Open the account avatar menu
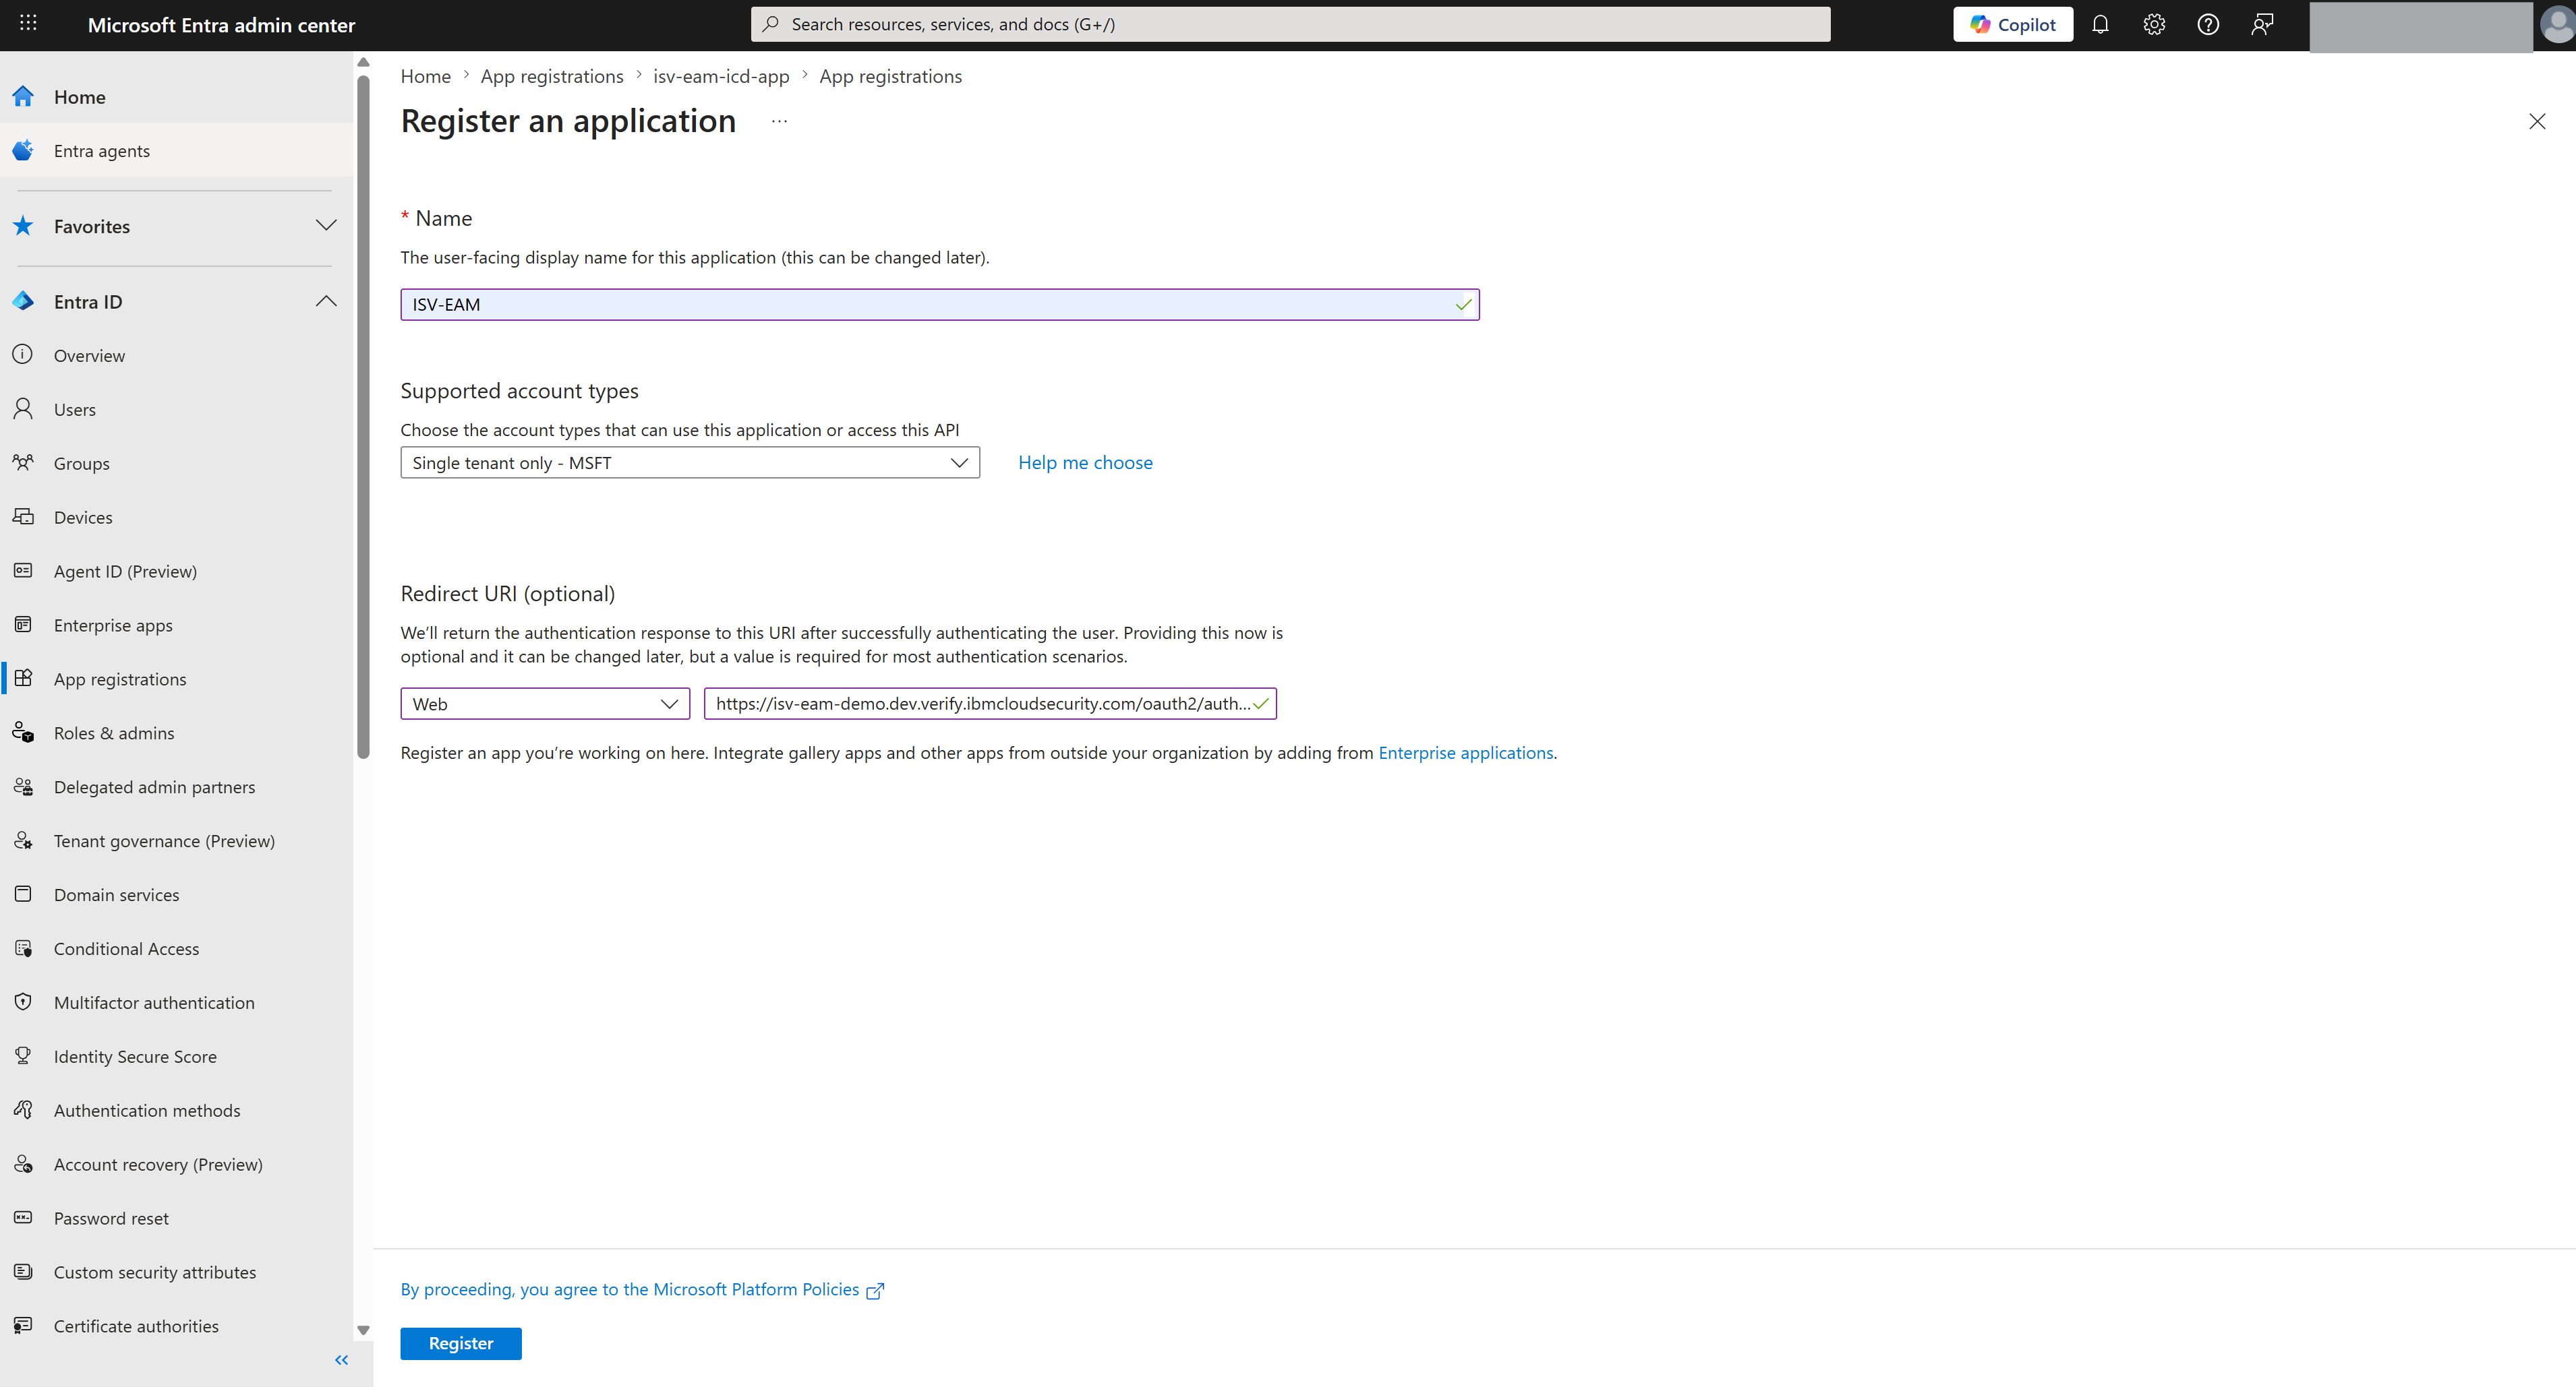 (2558, 24)
